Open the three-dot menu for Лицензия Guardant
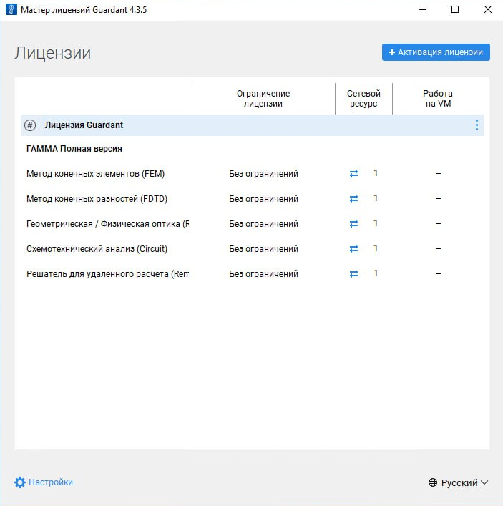The height and width of the screenshot is (506, 503). (x=477, y=125)
